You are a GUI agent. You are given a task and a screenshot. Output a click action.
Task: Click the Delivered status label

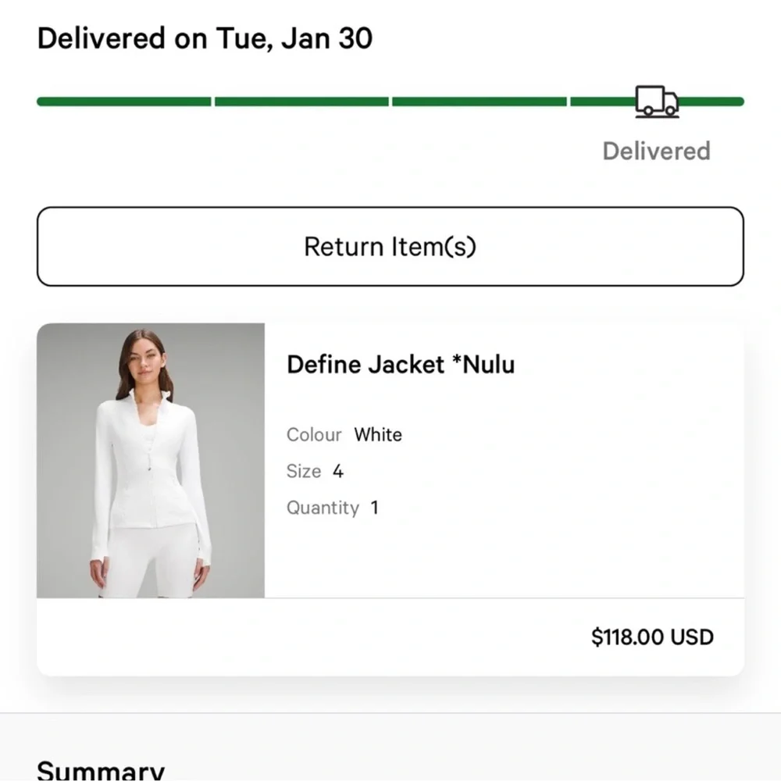click(656, 151)
